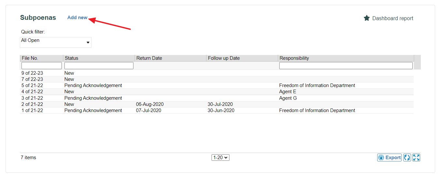Expand the table to full screen
Viewport: 441px width, 178px height.
tap(416, 158)
